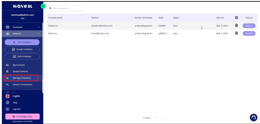Click invitation code o699Znv
This screenshot has height=124, width=260.
(x=163, y=33)
